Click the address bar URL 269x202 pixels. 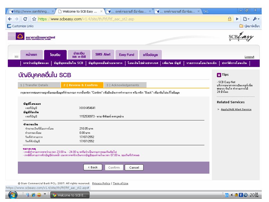86,19
